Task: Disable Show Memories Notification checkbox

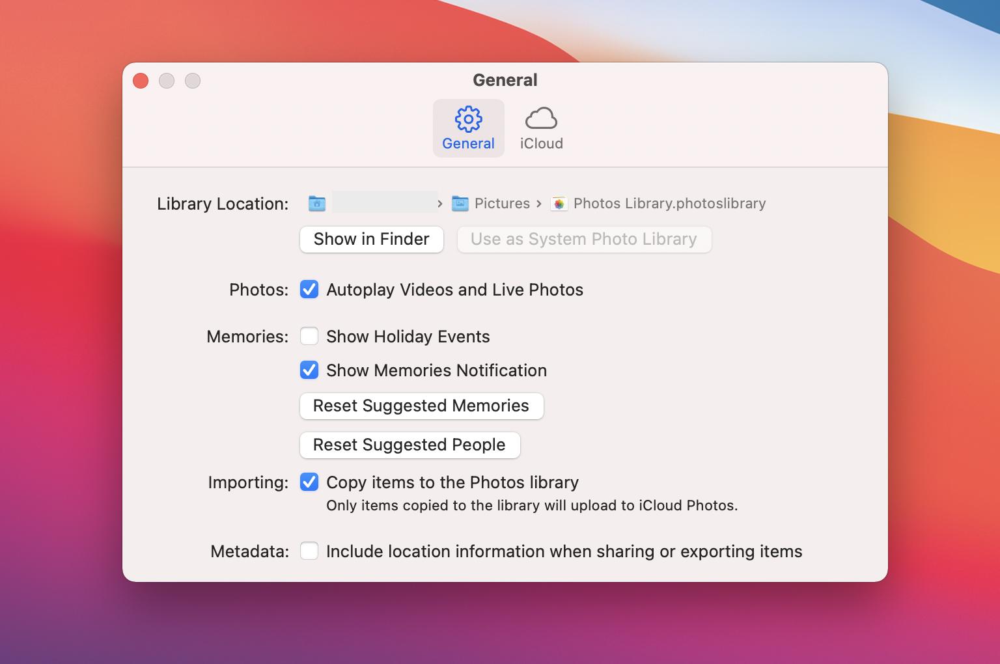Action: 309,370
